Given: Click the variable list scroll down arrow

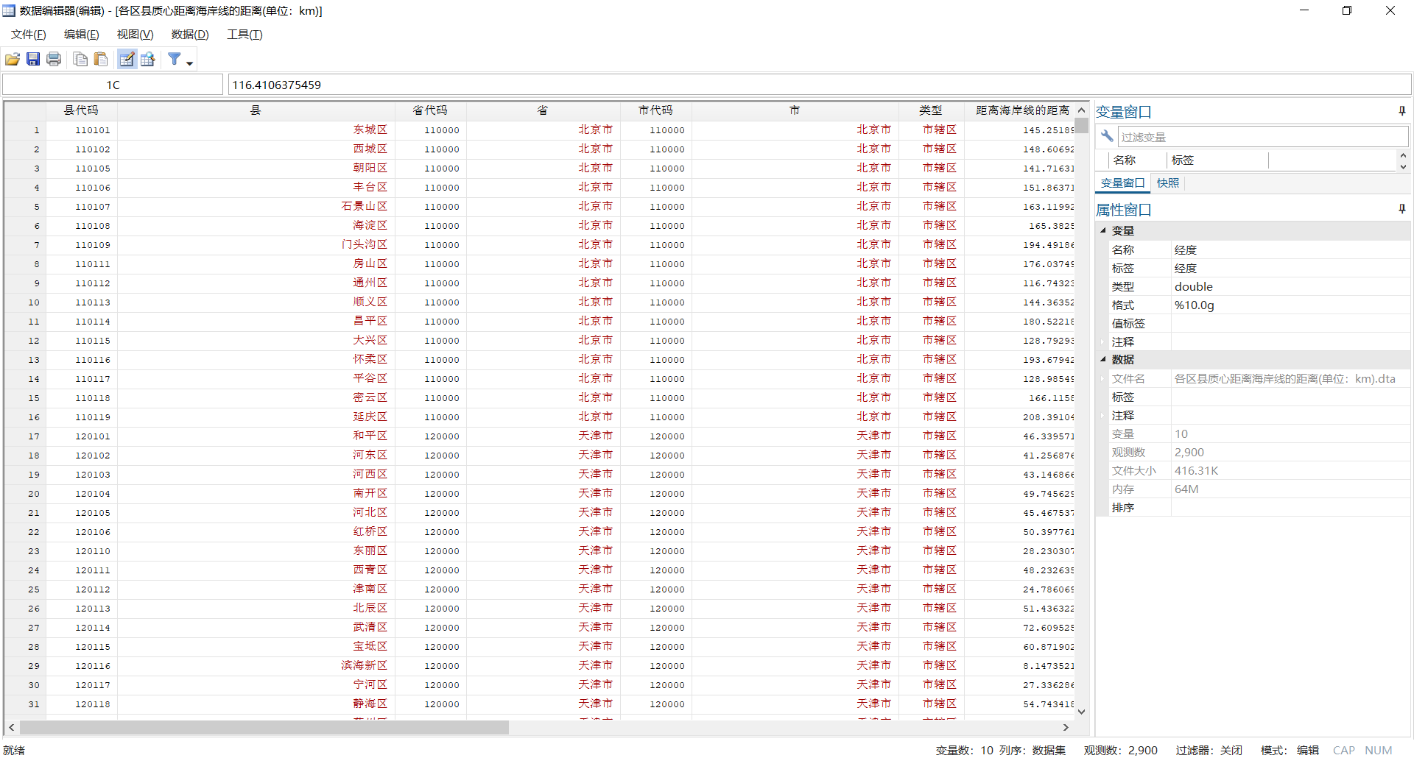Looking at the screenshot, I should click(x=1403, y=166).
